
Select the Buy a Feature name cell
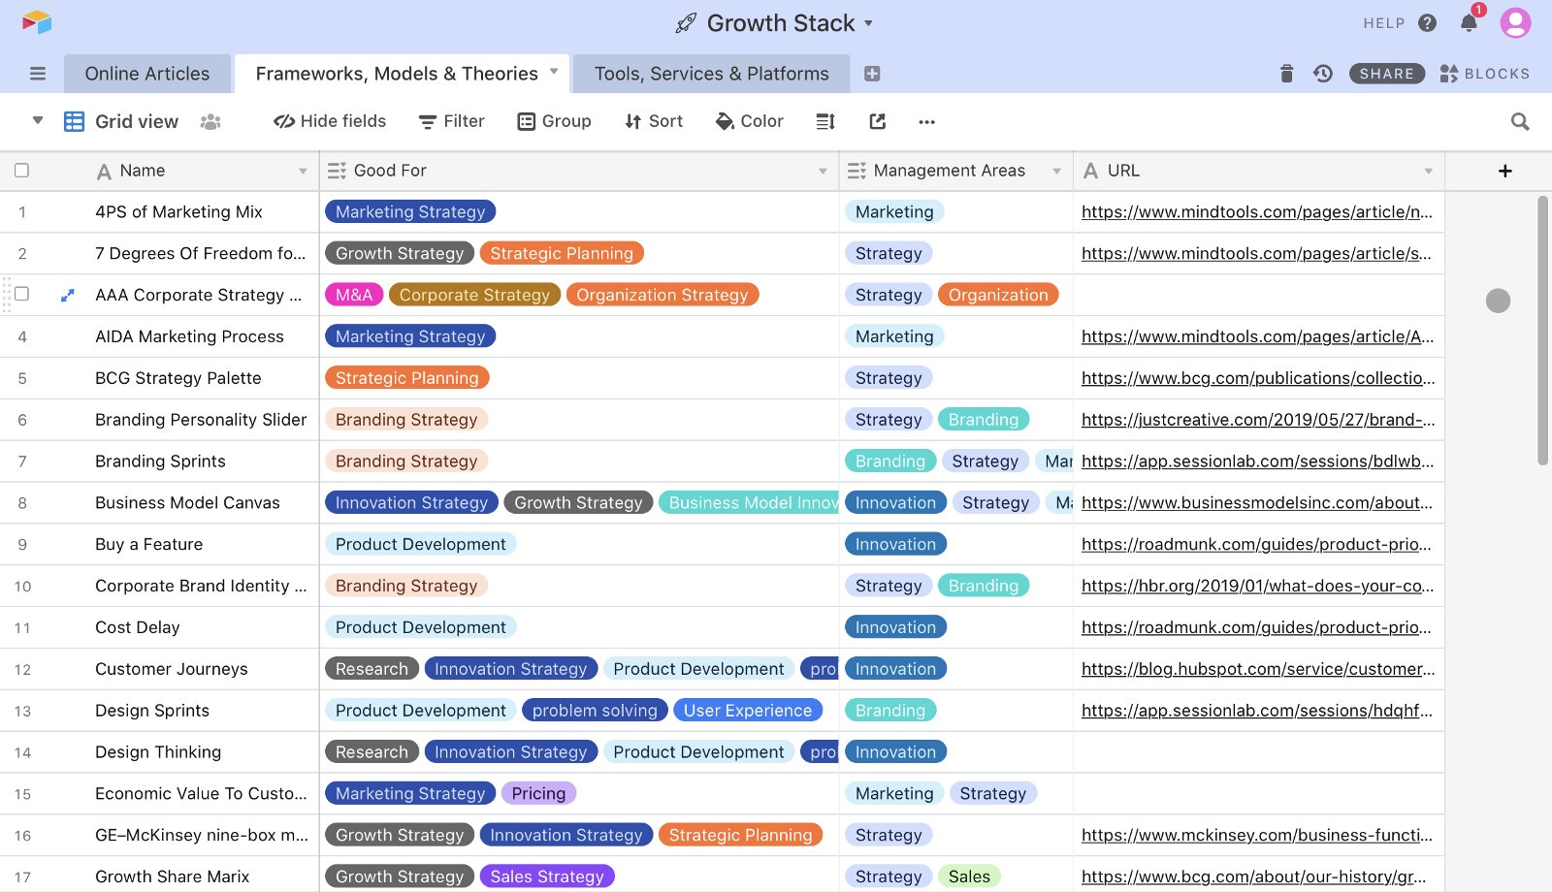tap(148, 545)
